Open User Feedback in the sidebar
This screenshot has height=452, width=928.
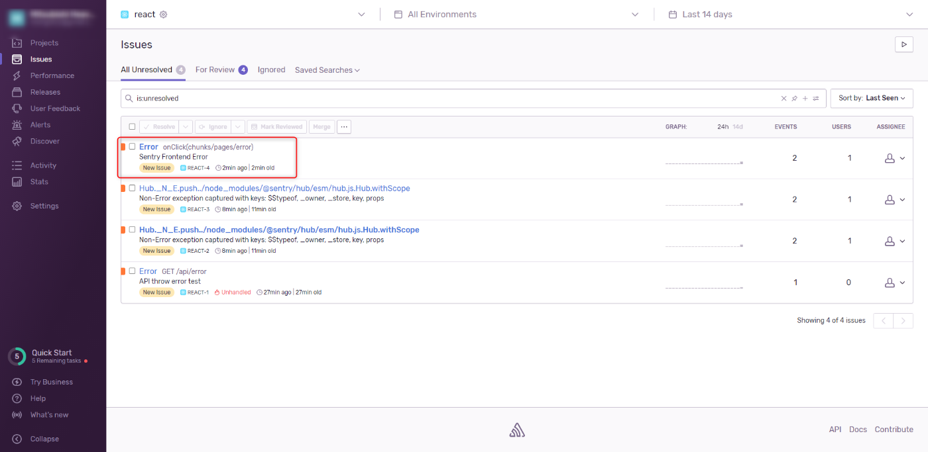click(x=55, y=109)
